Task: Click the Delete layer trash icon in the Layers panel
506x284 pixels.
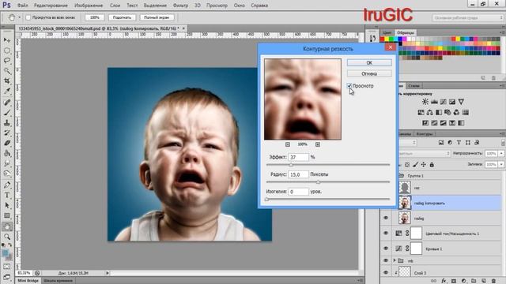Action: pyautogui.click(x=493, y=281)
